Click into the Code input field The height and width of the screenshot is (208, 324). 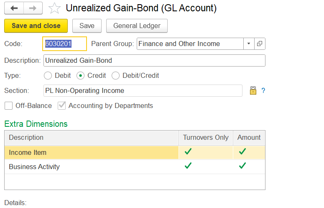click(64, 44)
